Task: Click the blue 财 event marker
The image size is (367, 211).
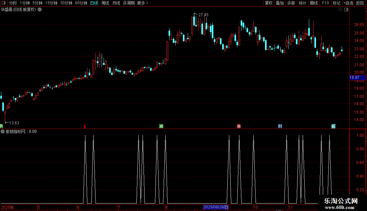Action: tap(280, 126)
